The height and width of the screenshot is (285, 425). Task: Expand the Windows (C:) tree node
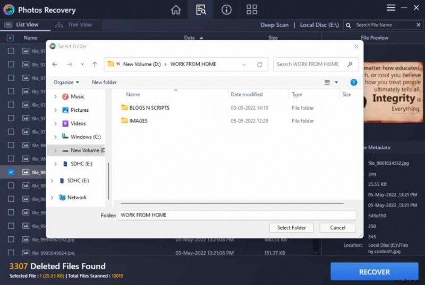coord(55,137)
